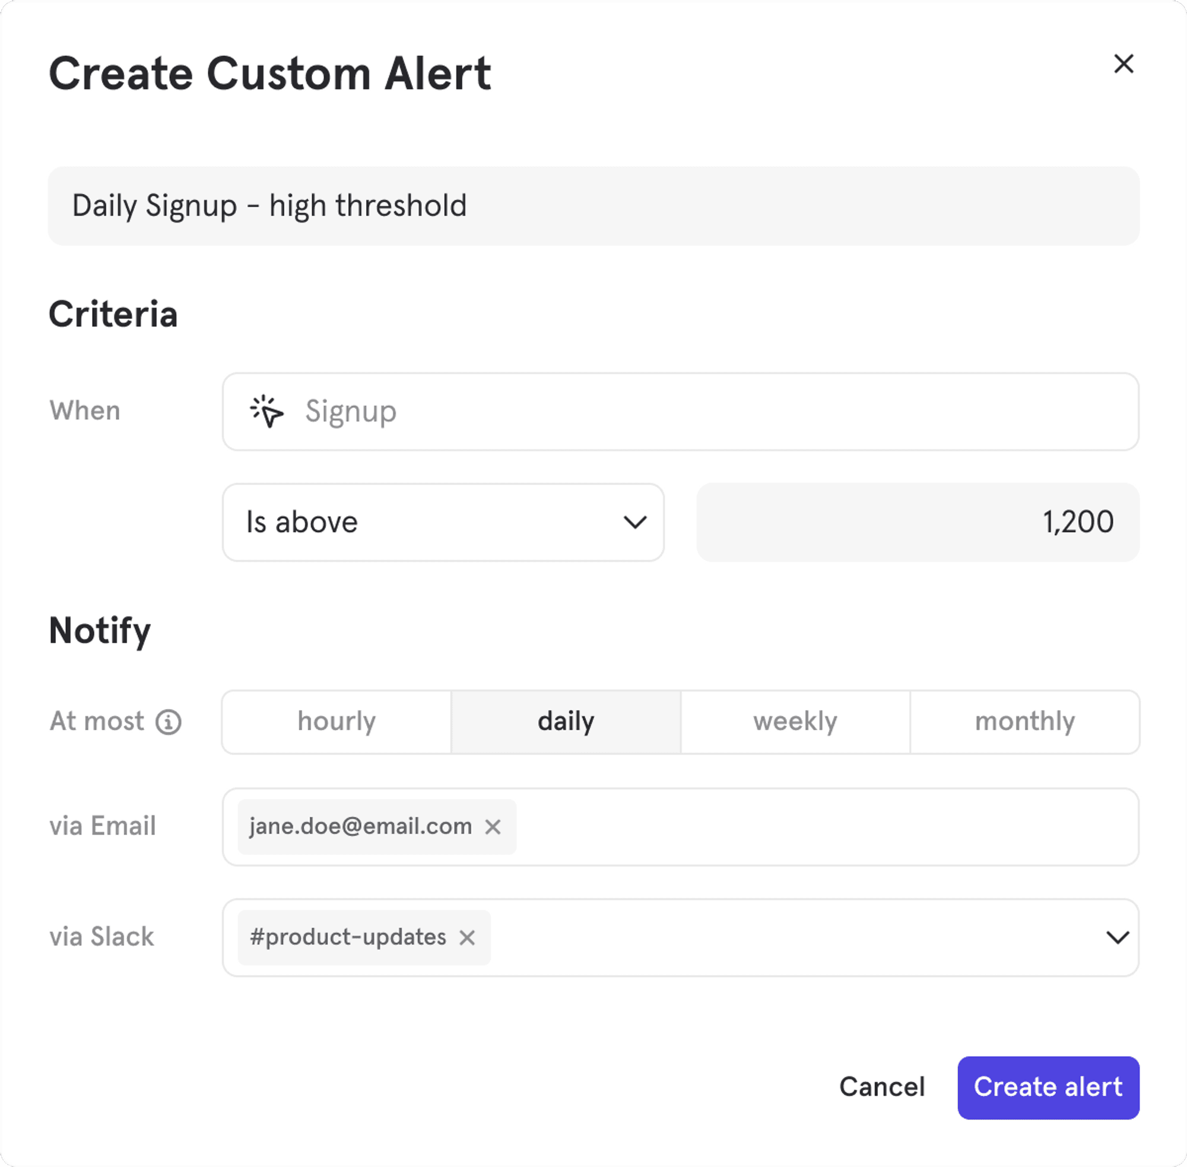The width and height of the screenshot is (1187, 1167).
Task: Select the hourly notification frequency
Action: click(337, 721)
